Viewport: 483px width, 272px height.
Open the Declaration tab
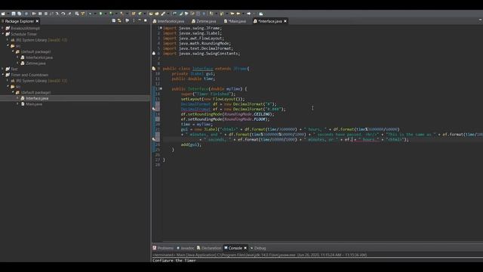click(209, 248)
